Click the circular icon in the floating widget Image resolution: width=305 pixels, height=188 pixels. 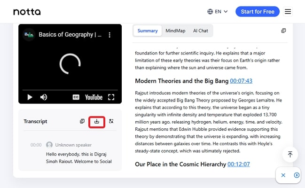coord(297,175)
